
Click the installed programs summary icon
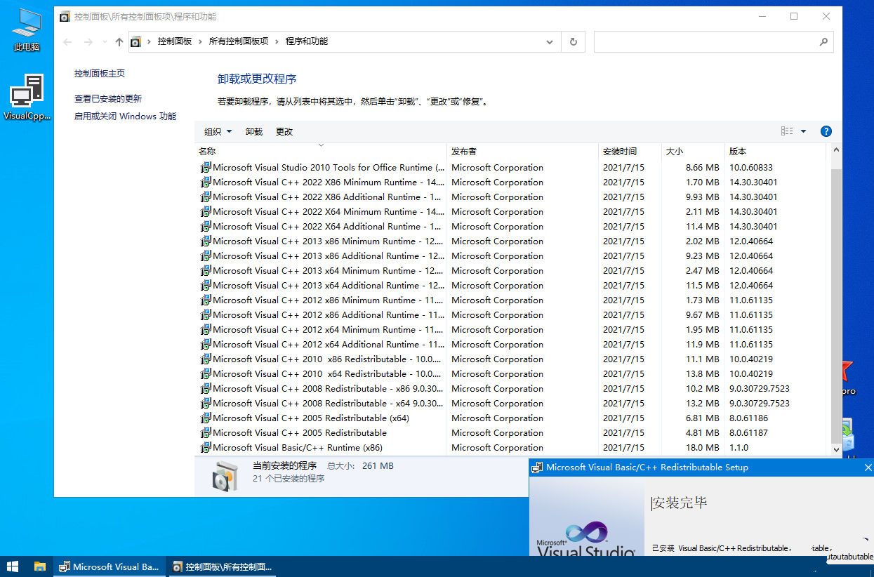tap(224, 476)
